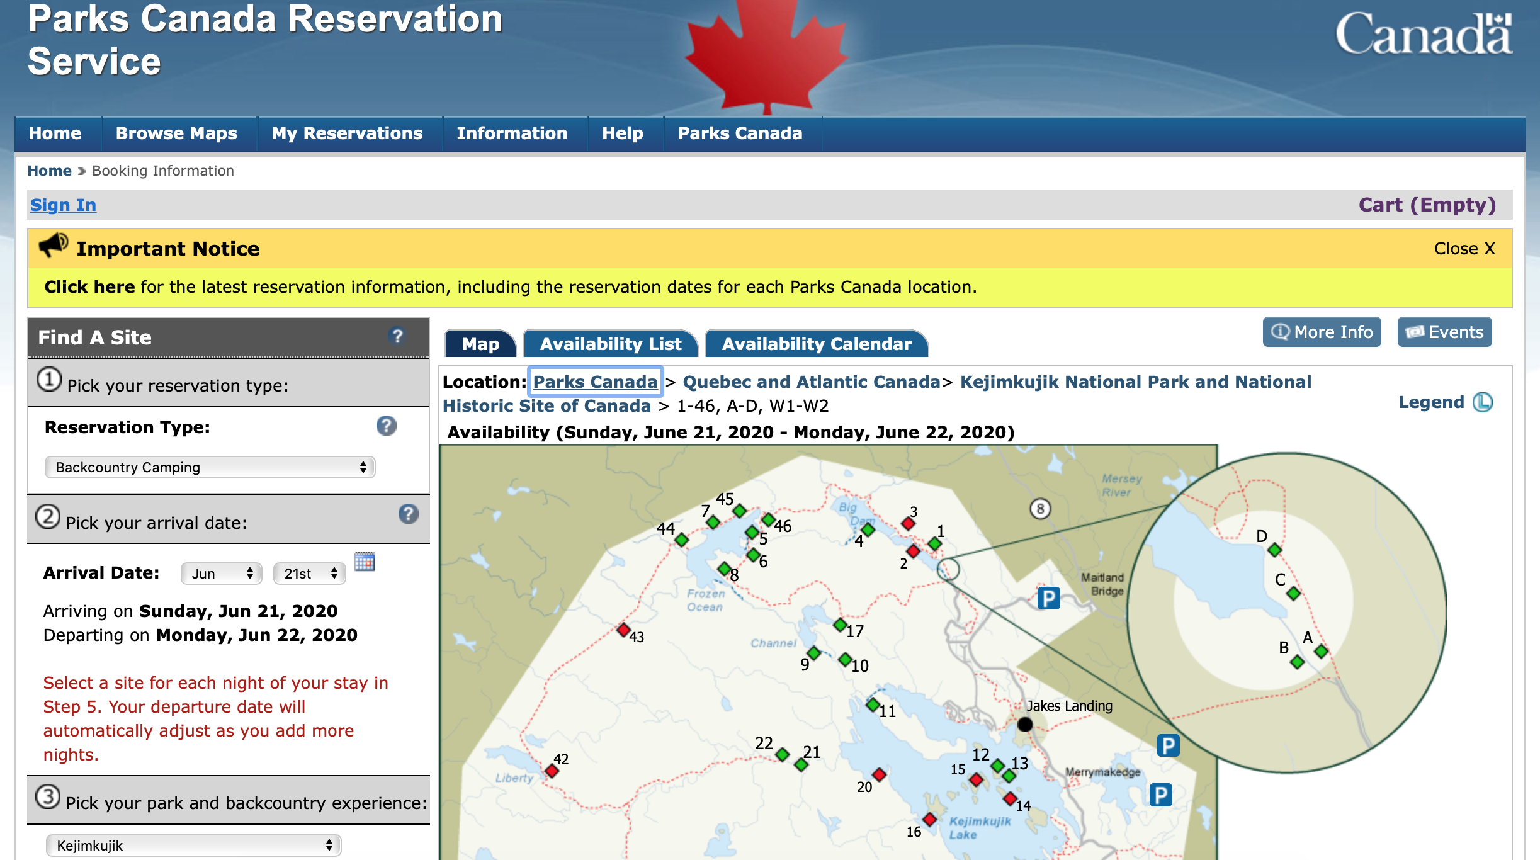
Task: Select green campsite marker 9
Action: (x=814, y=653)
